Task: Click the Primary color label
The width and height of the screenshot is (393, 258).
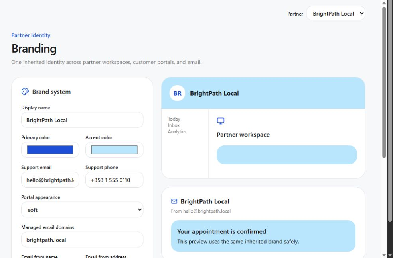Action: [36, 137]
